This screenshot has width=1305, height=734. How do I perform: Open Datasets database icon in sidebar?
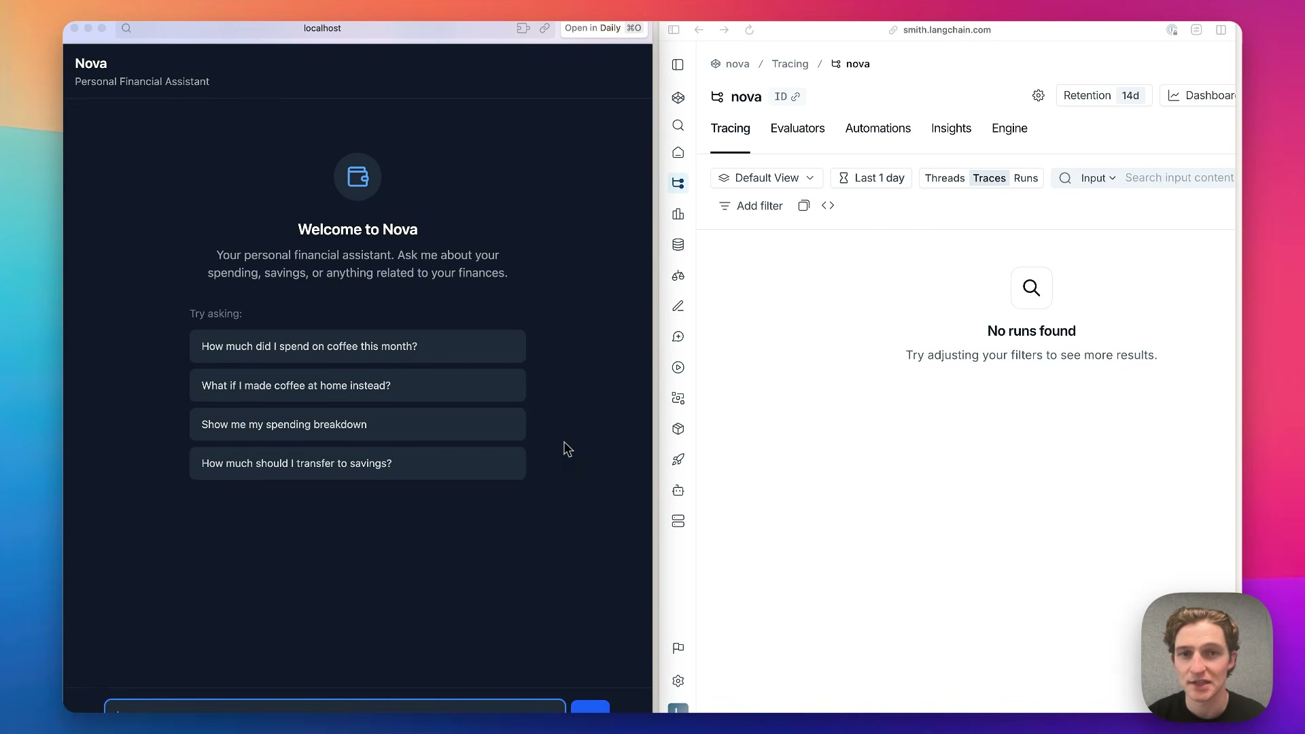coord(678,245)
